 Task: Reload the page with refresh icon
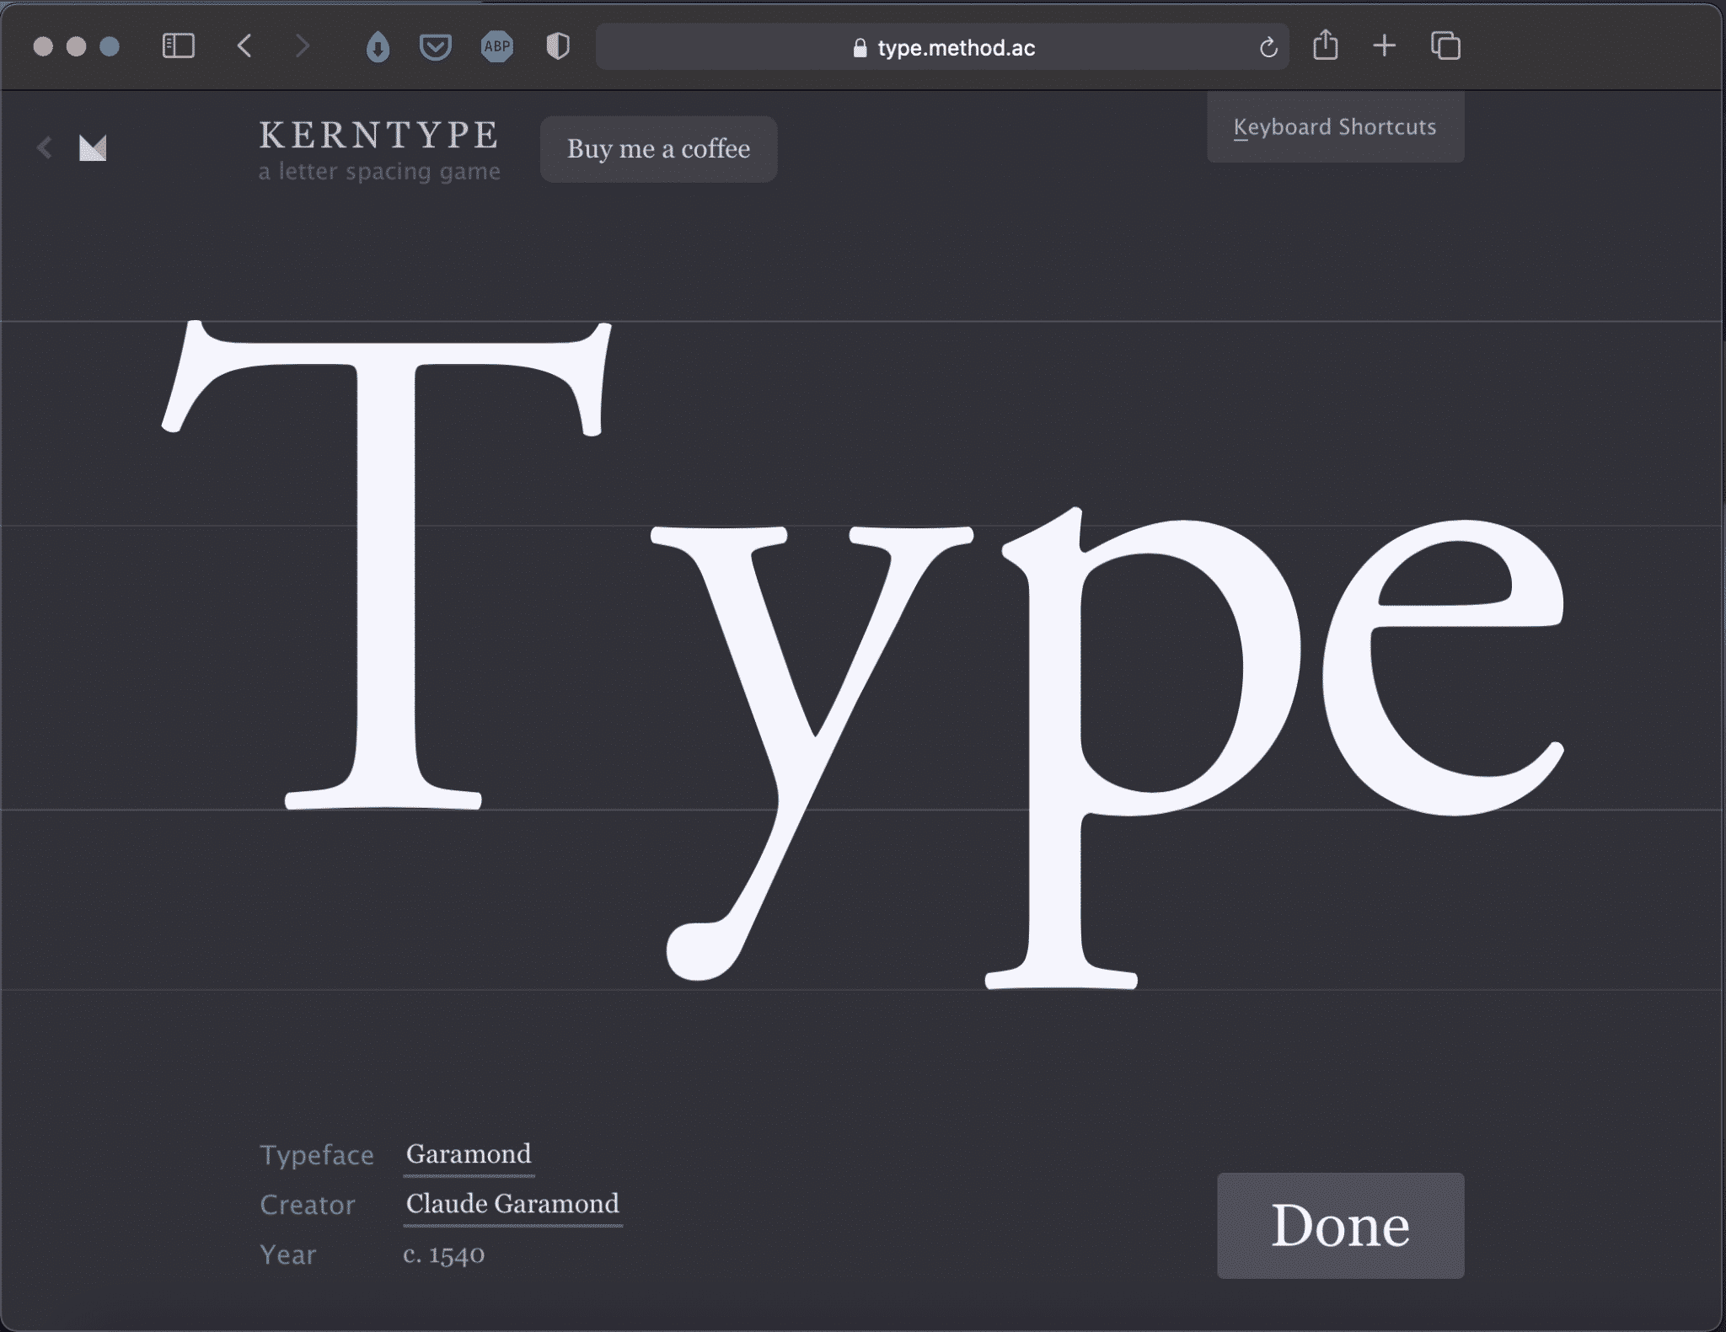pos(1268,48)
